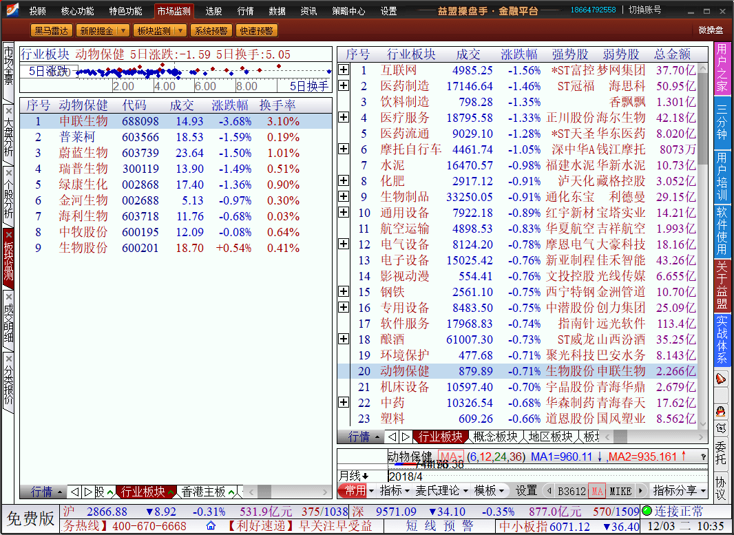Open the 三分钟 right side tab
The width and height of the screenshot is (734, 535).
tap(722, 123)
